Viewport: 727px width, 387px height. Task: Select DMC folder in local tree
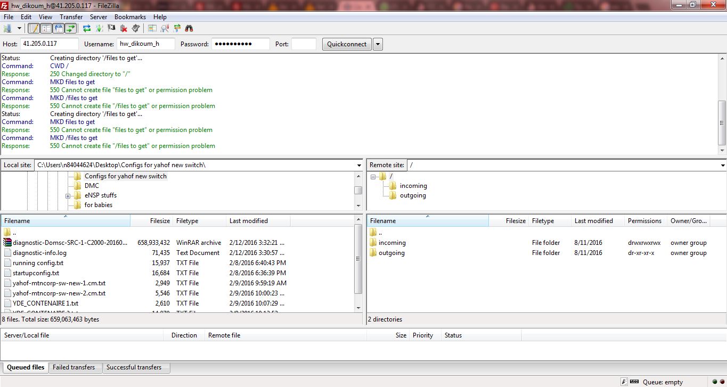coord(92,186)
